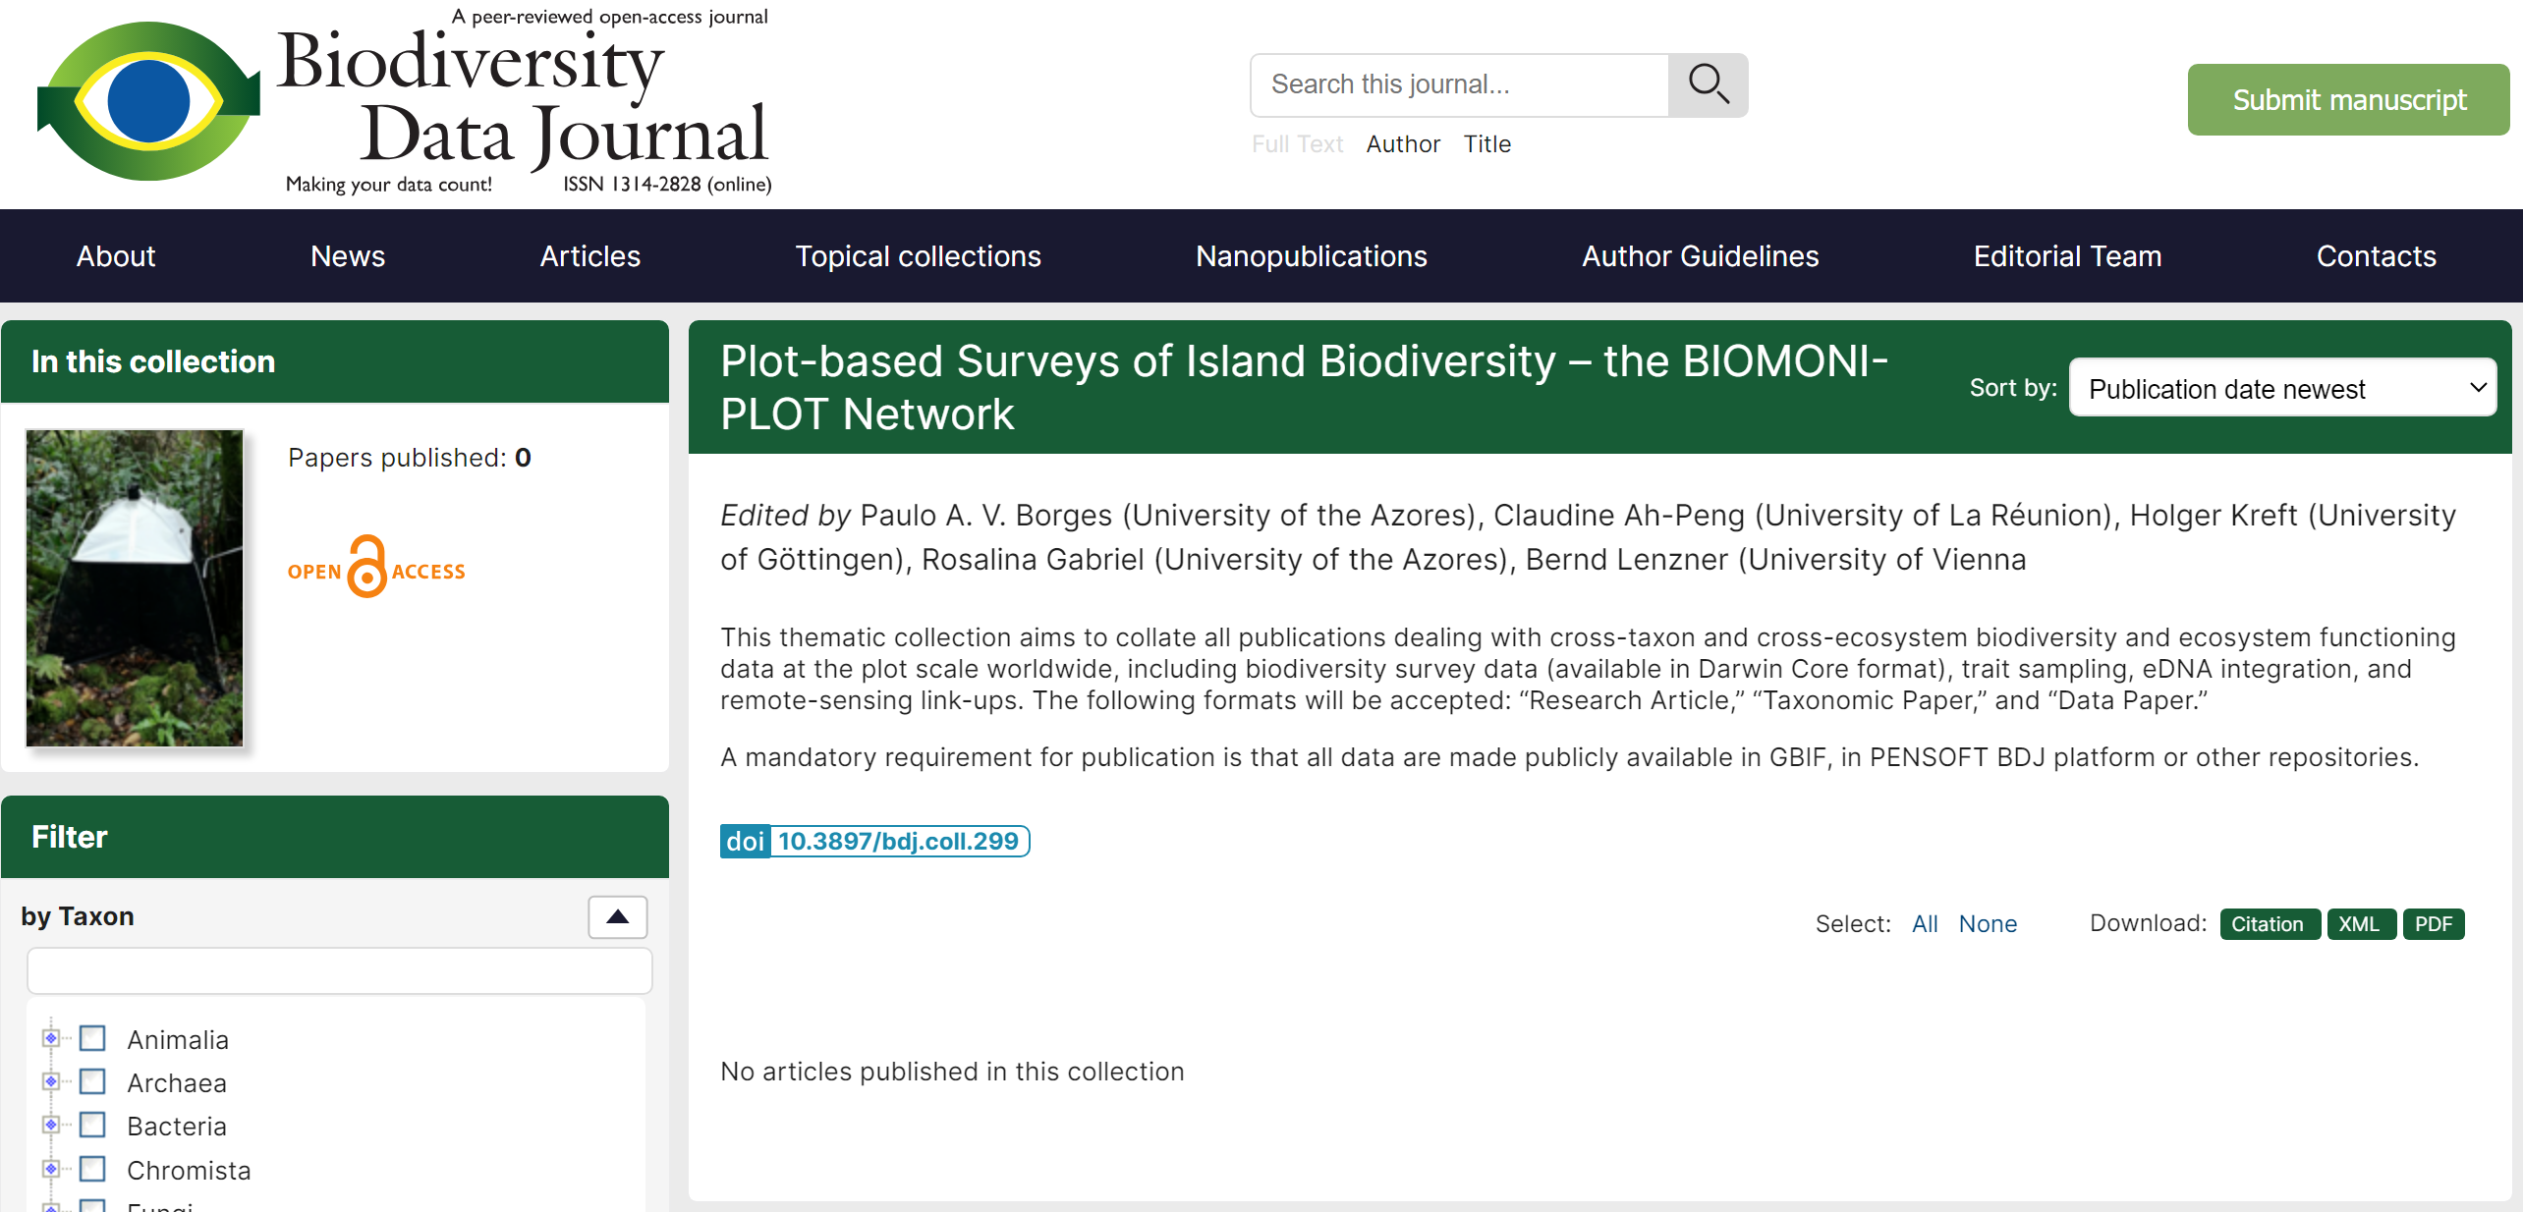Open the Sort by publication date dropdown
This screenshot has height=1212, width=2523.
pos(2282,388)
